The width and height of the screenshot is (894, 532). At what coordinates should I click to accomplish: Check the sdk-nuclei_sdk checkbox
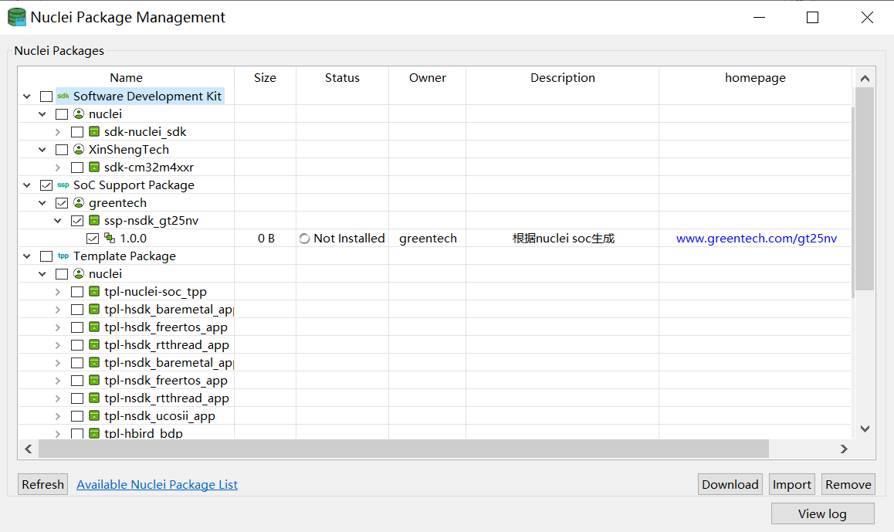tap(77, 132)
